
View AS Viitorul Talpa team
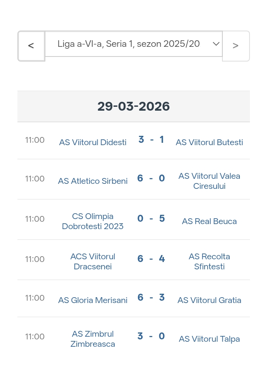pyautogui.click(x=209, y=339)
